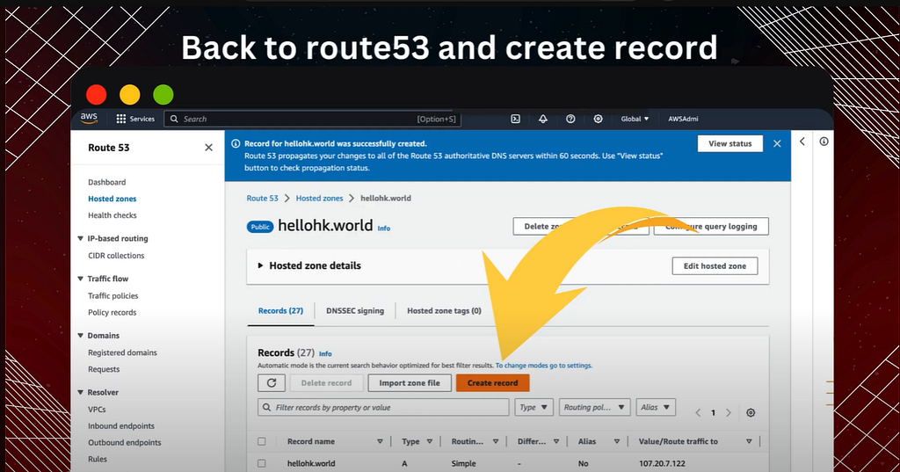Open the help question mark icon
Image resolution: width=900 pixels, height=472 pixels.
570,119
